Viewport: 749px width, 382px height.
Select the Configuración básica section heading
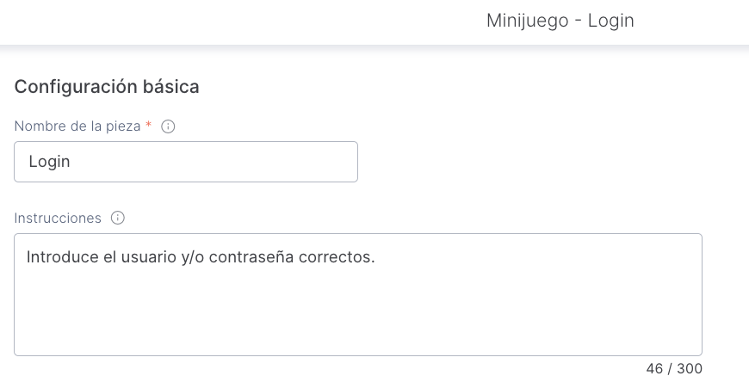click(x=107, y=87)
